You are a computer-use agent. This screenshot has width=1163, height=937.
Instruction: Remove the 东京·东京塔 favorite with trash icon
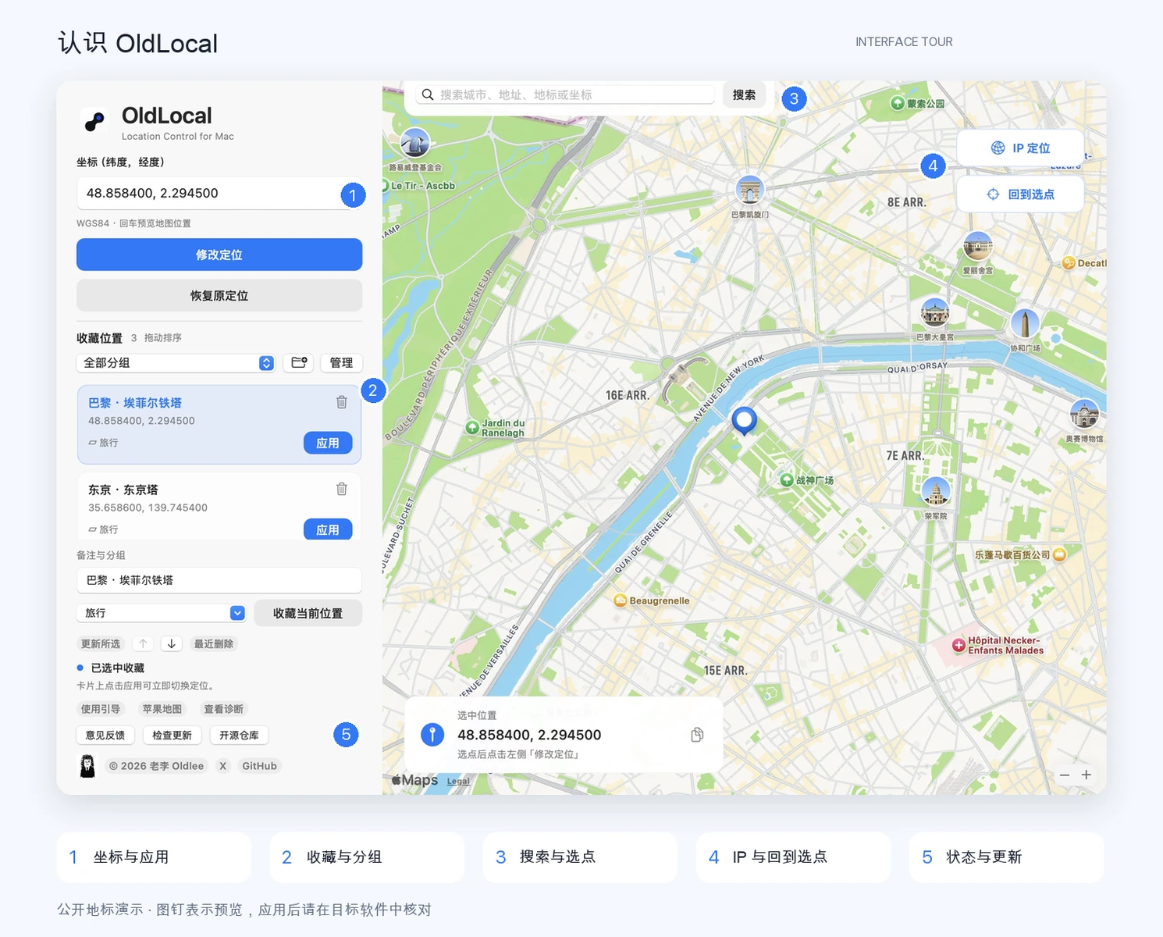tap(341, 489)
